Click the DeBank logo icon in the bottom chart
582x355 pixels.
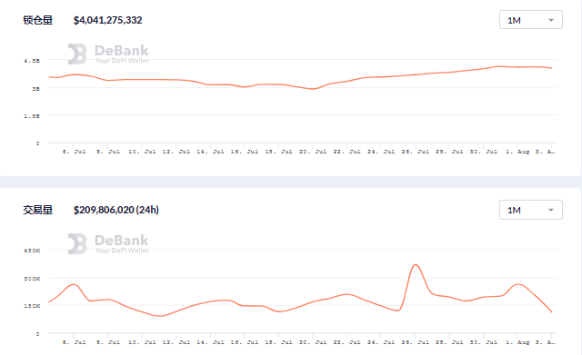pos(77,244)
